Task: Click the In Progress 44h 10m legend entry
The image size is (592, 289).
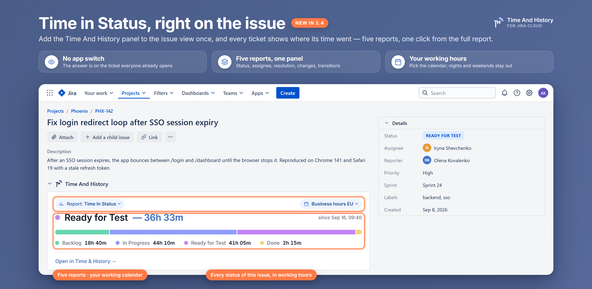Action: pos(145,243)
